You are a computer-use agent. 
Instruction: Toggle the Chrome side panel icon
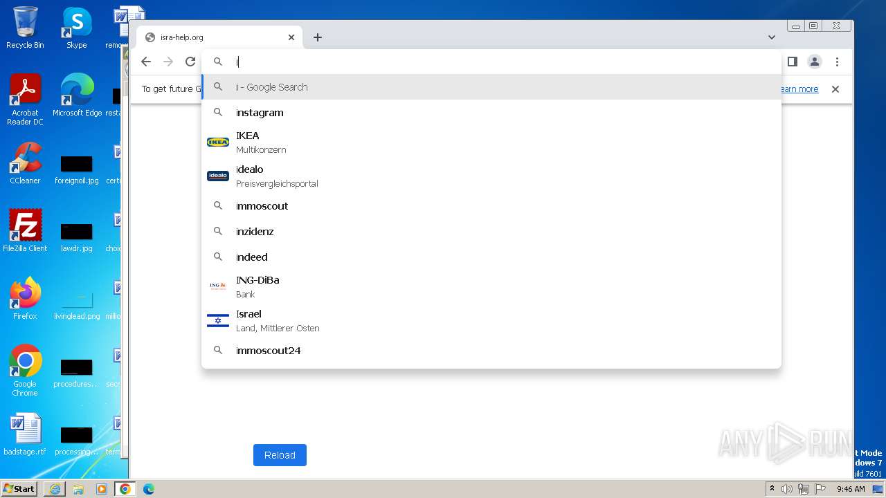tap(793, 62)
